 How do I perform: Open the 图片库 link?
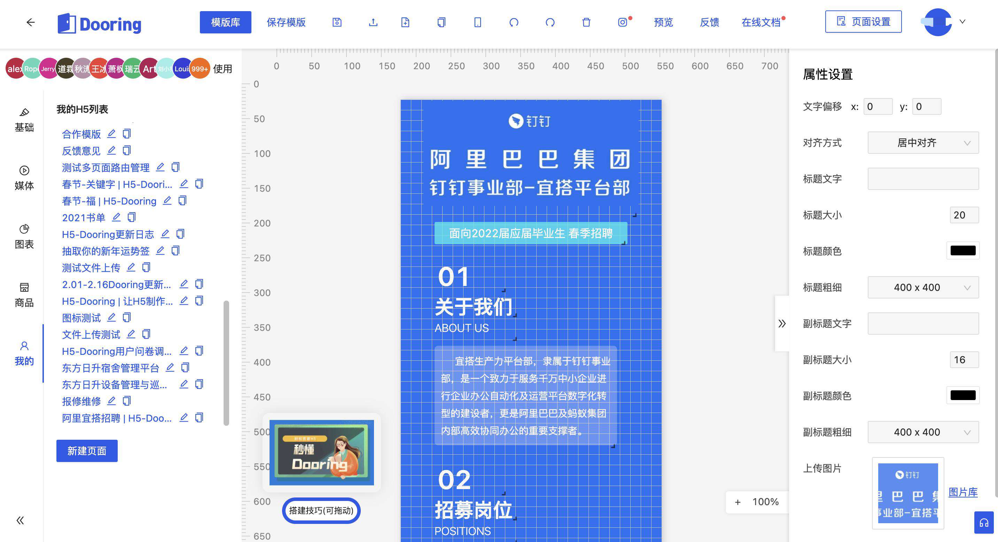[963, 492]
